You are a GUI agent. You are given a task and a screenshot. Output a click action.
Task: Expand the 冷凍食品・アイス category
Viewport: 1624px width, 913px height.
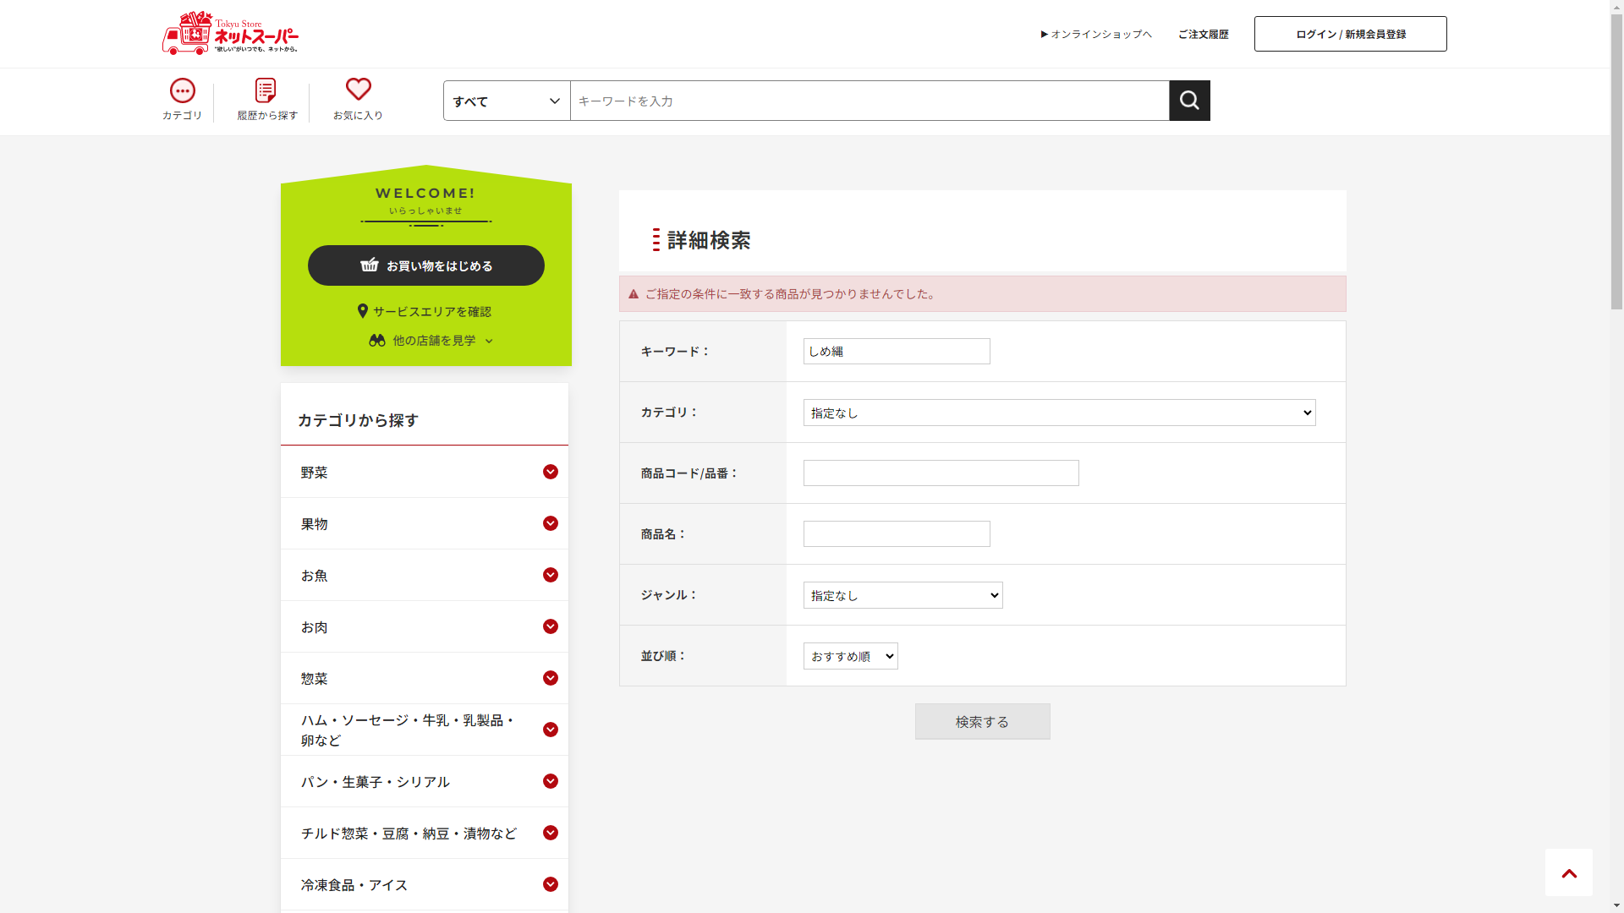(x=551, y=884)
